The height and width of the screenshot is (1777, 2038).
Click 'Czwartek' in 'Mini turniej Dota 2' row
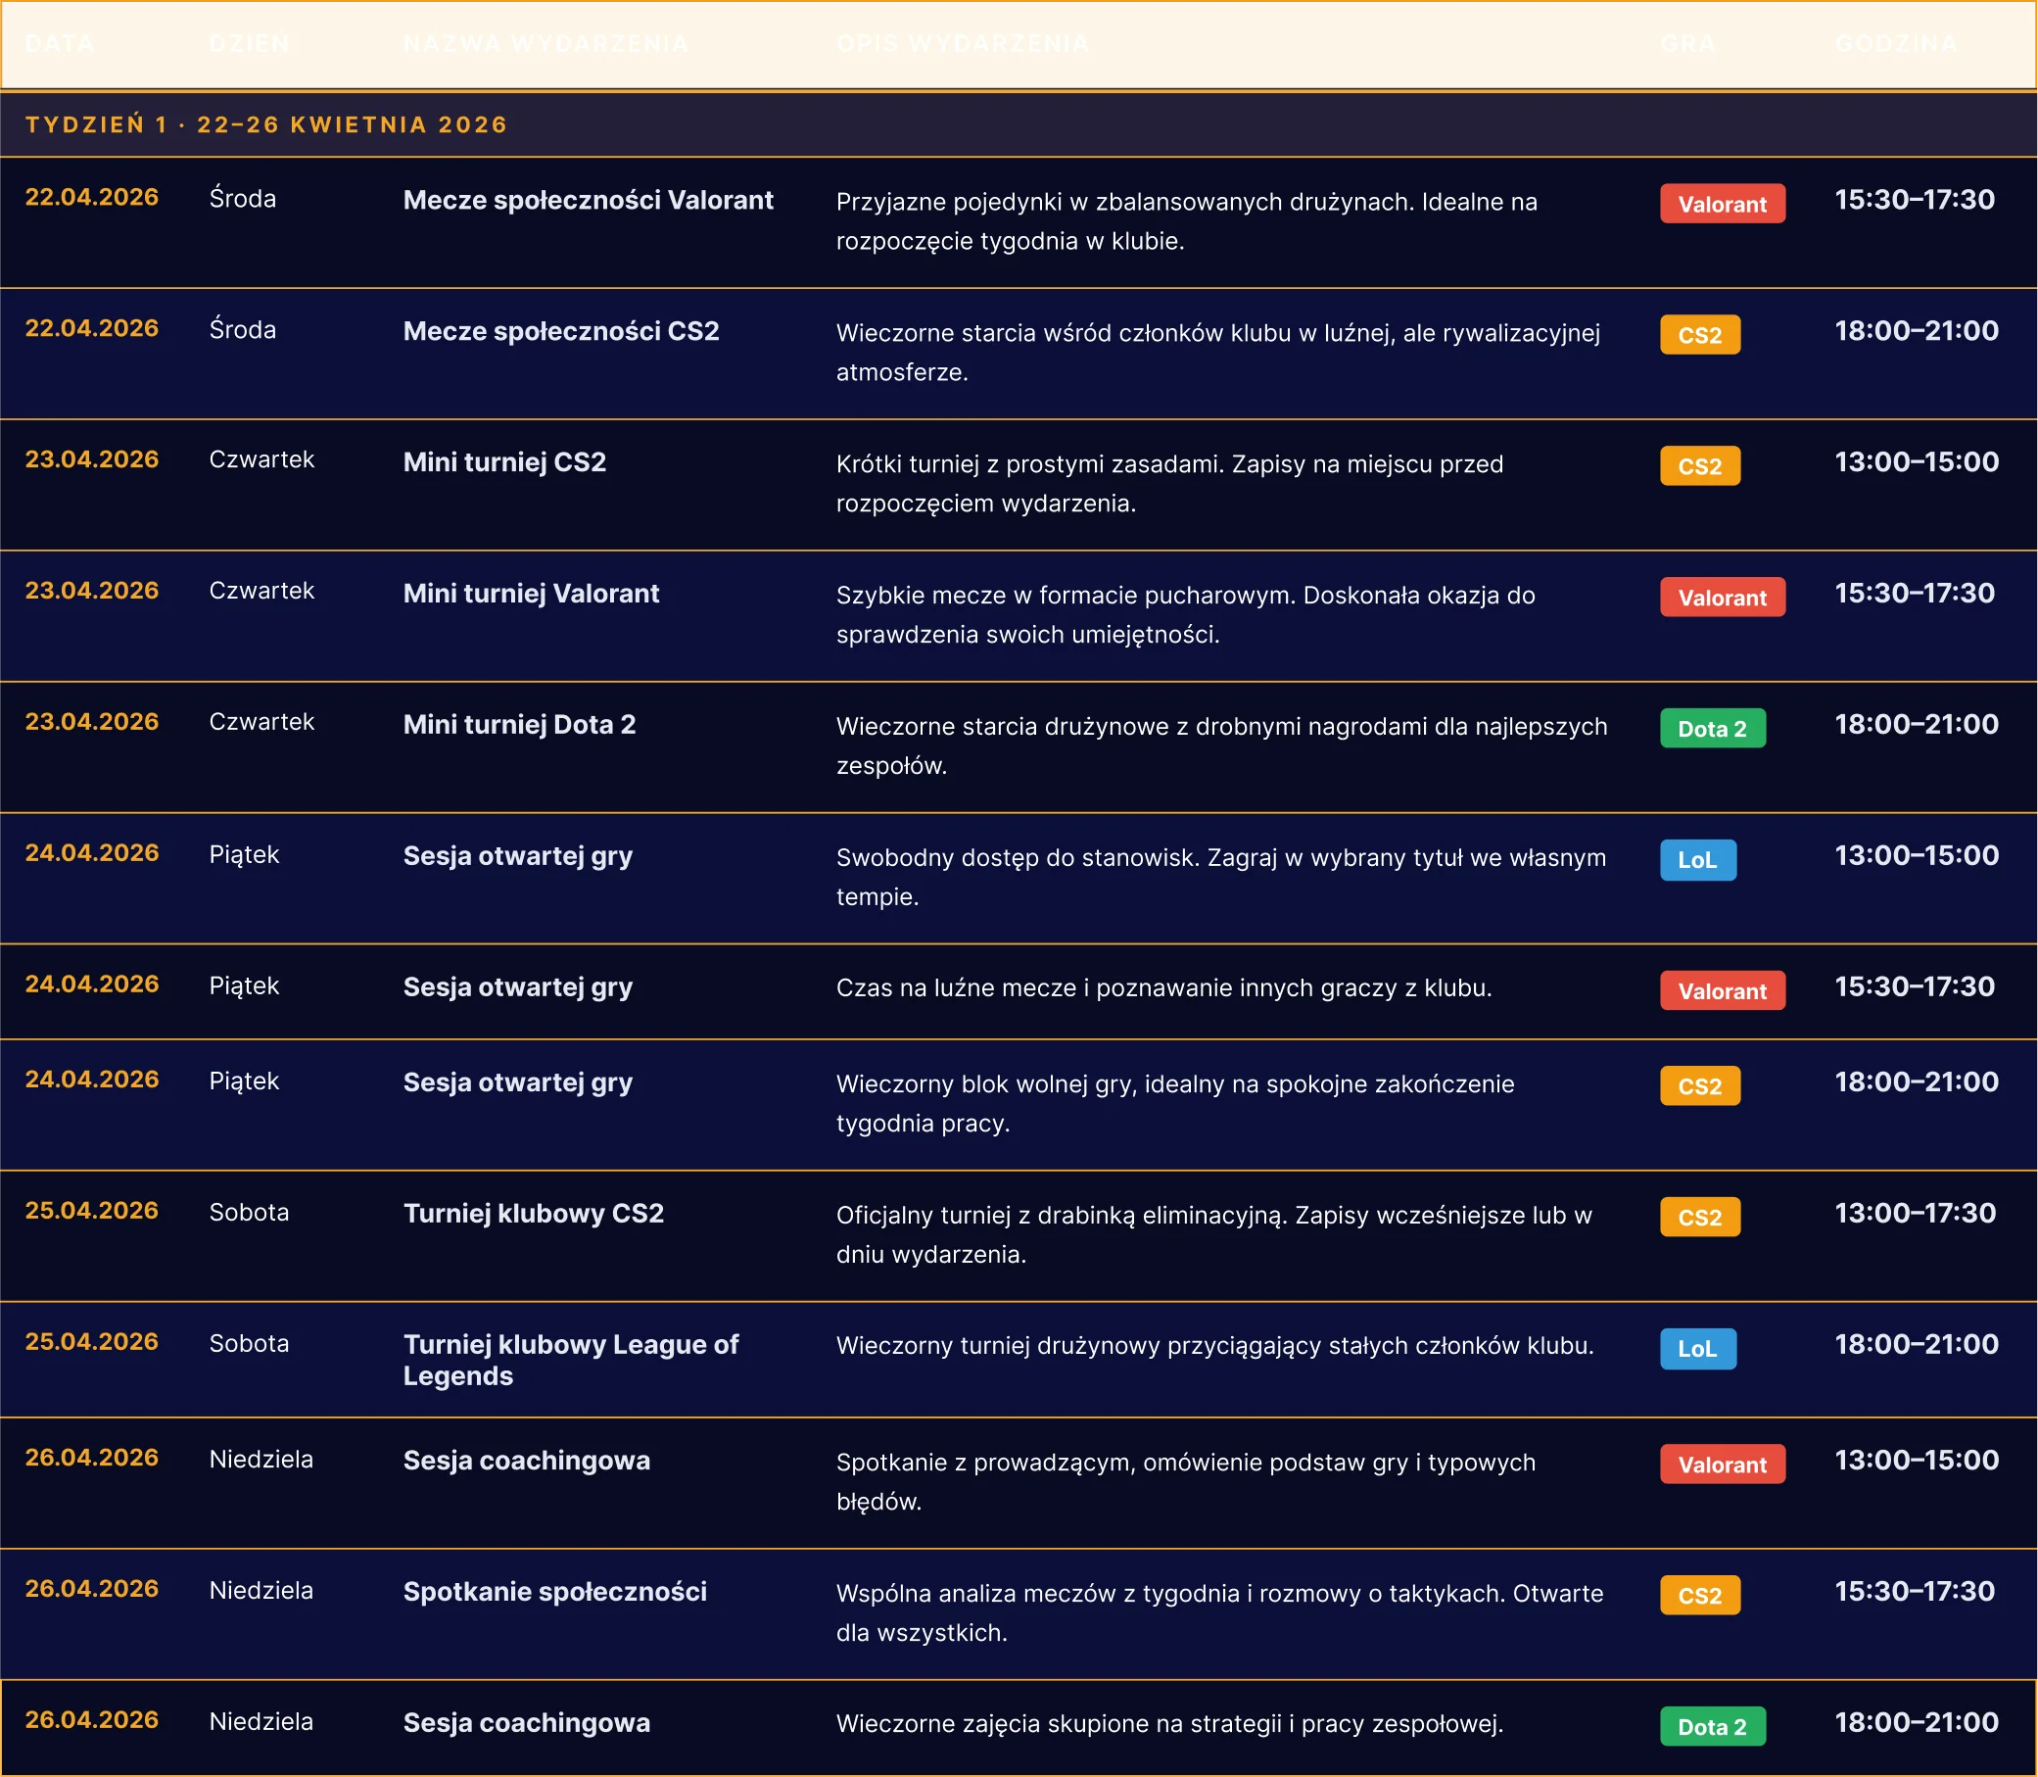point(261,722)
